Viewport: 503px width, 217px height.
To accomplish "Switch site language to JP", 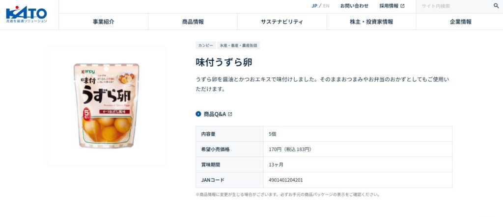I will (x=314, y=6).
